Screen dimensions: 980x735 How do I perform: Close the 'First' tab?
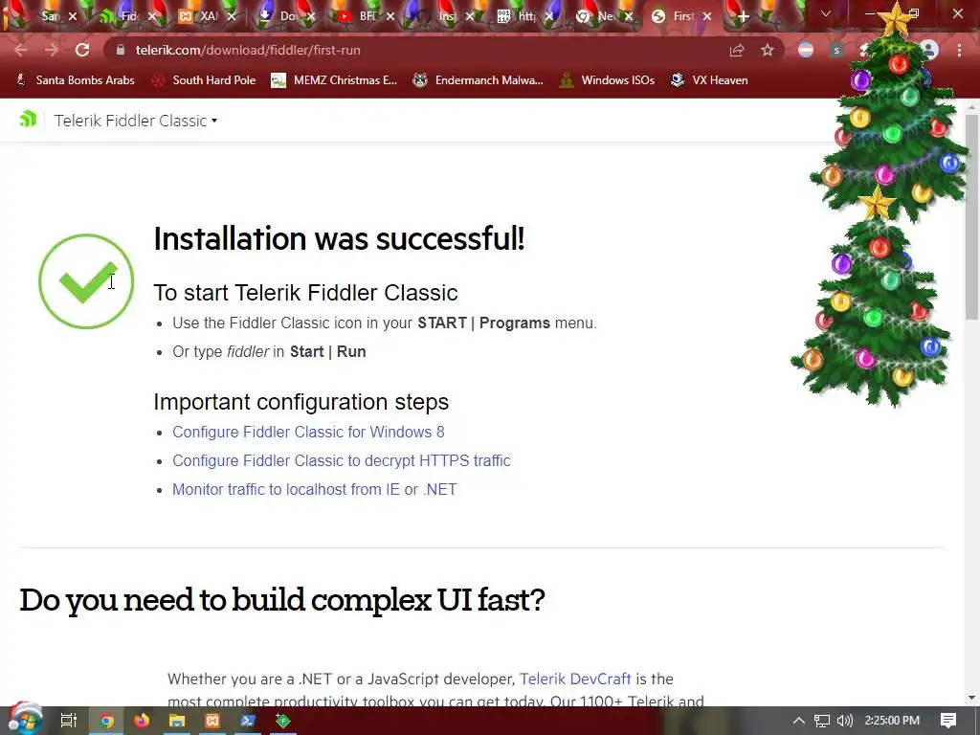click(707, 17)
